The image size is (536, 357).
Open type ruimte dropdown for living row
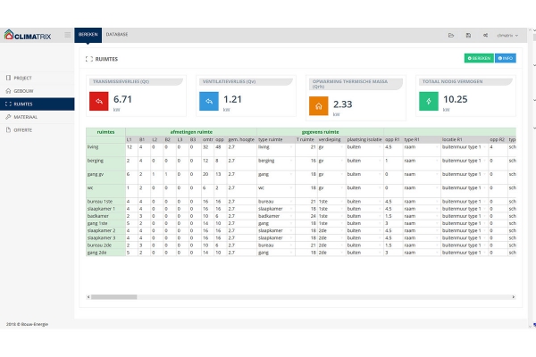coord(291,147)
